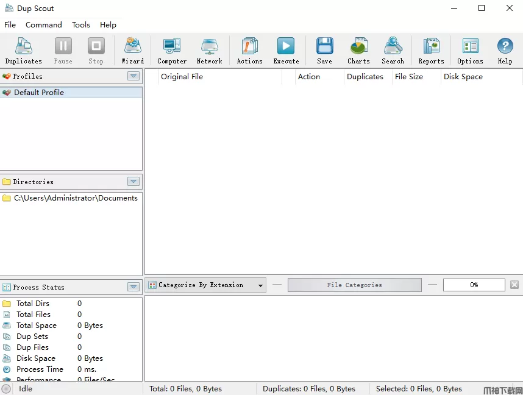This screenshot has width=523, height=395.
Task: Click the Save disk icon
Action: (324, 51)
